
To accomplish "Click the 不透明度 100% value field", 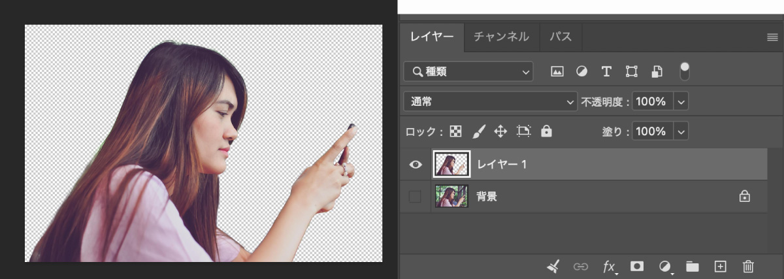I will pos(651,102).
